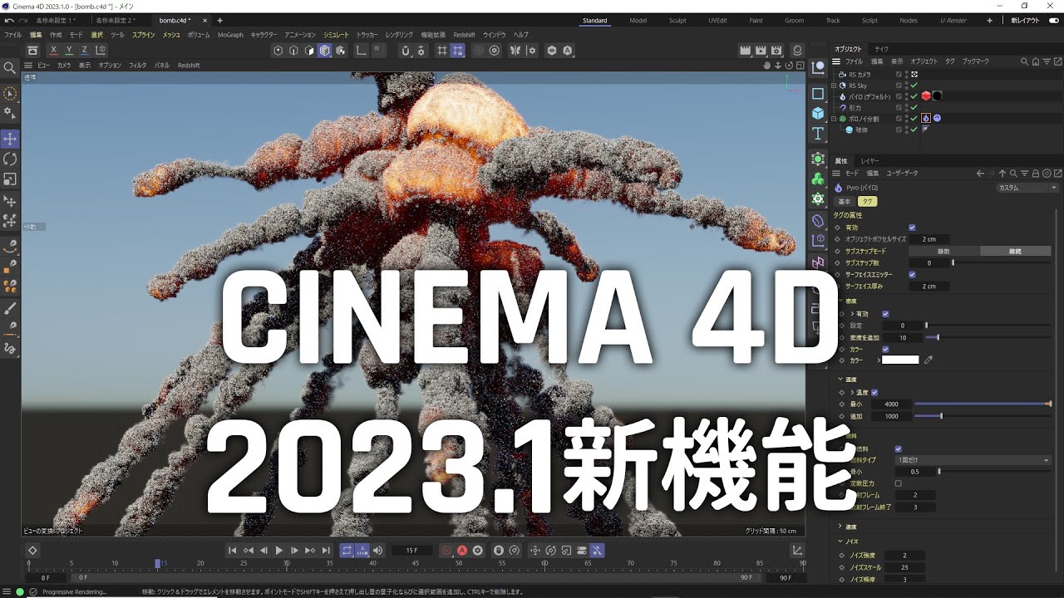
Task: Add a text spline from side palette
Action: point(818,134)
